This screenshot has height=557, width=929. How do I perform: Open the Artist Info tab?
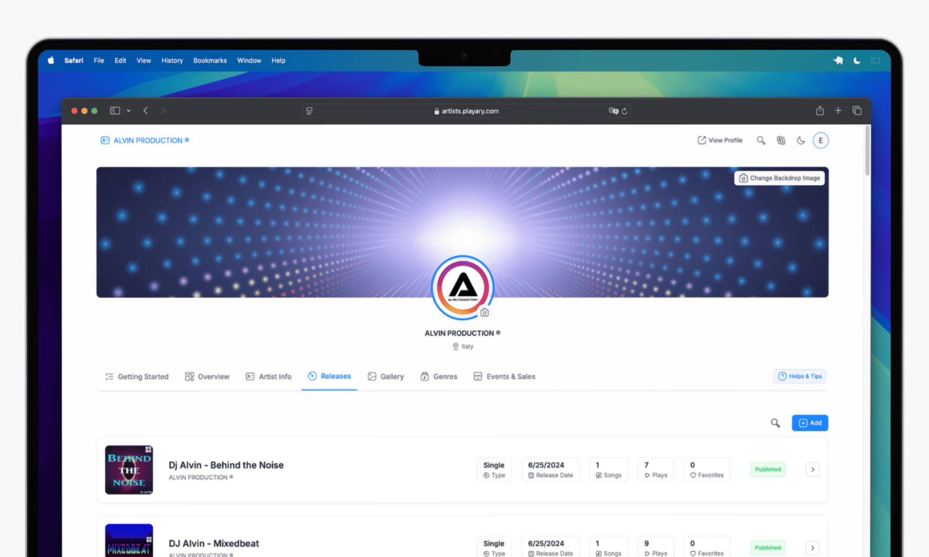[x=268, y=376]
